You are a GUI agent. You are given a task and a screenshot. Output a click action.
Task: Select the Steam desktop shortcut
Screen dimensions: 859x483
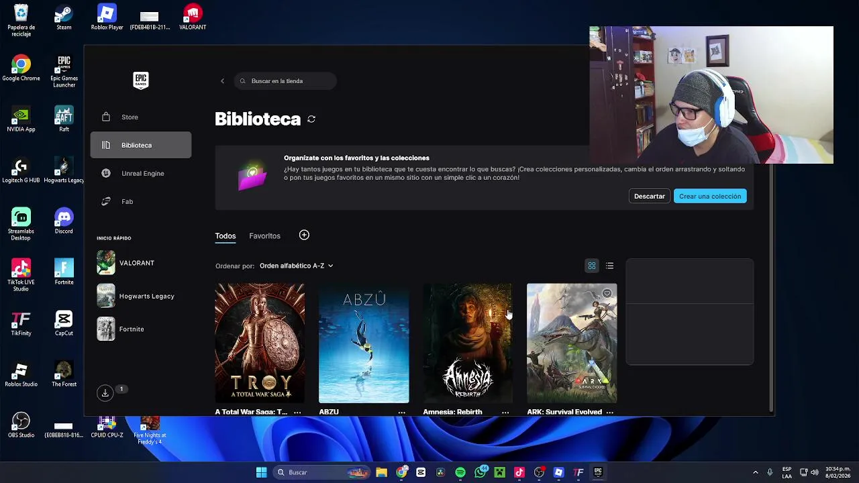point(64,18)
